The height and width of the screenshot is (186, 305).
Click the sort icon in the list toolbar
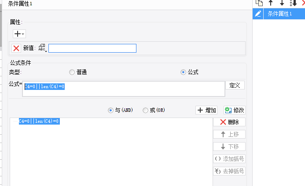(293, 3)
